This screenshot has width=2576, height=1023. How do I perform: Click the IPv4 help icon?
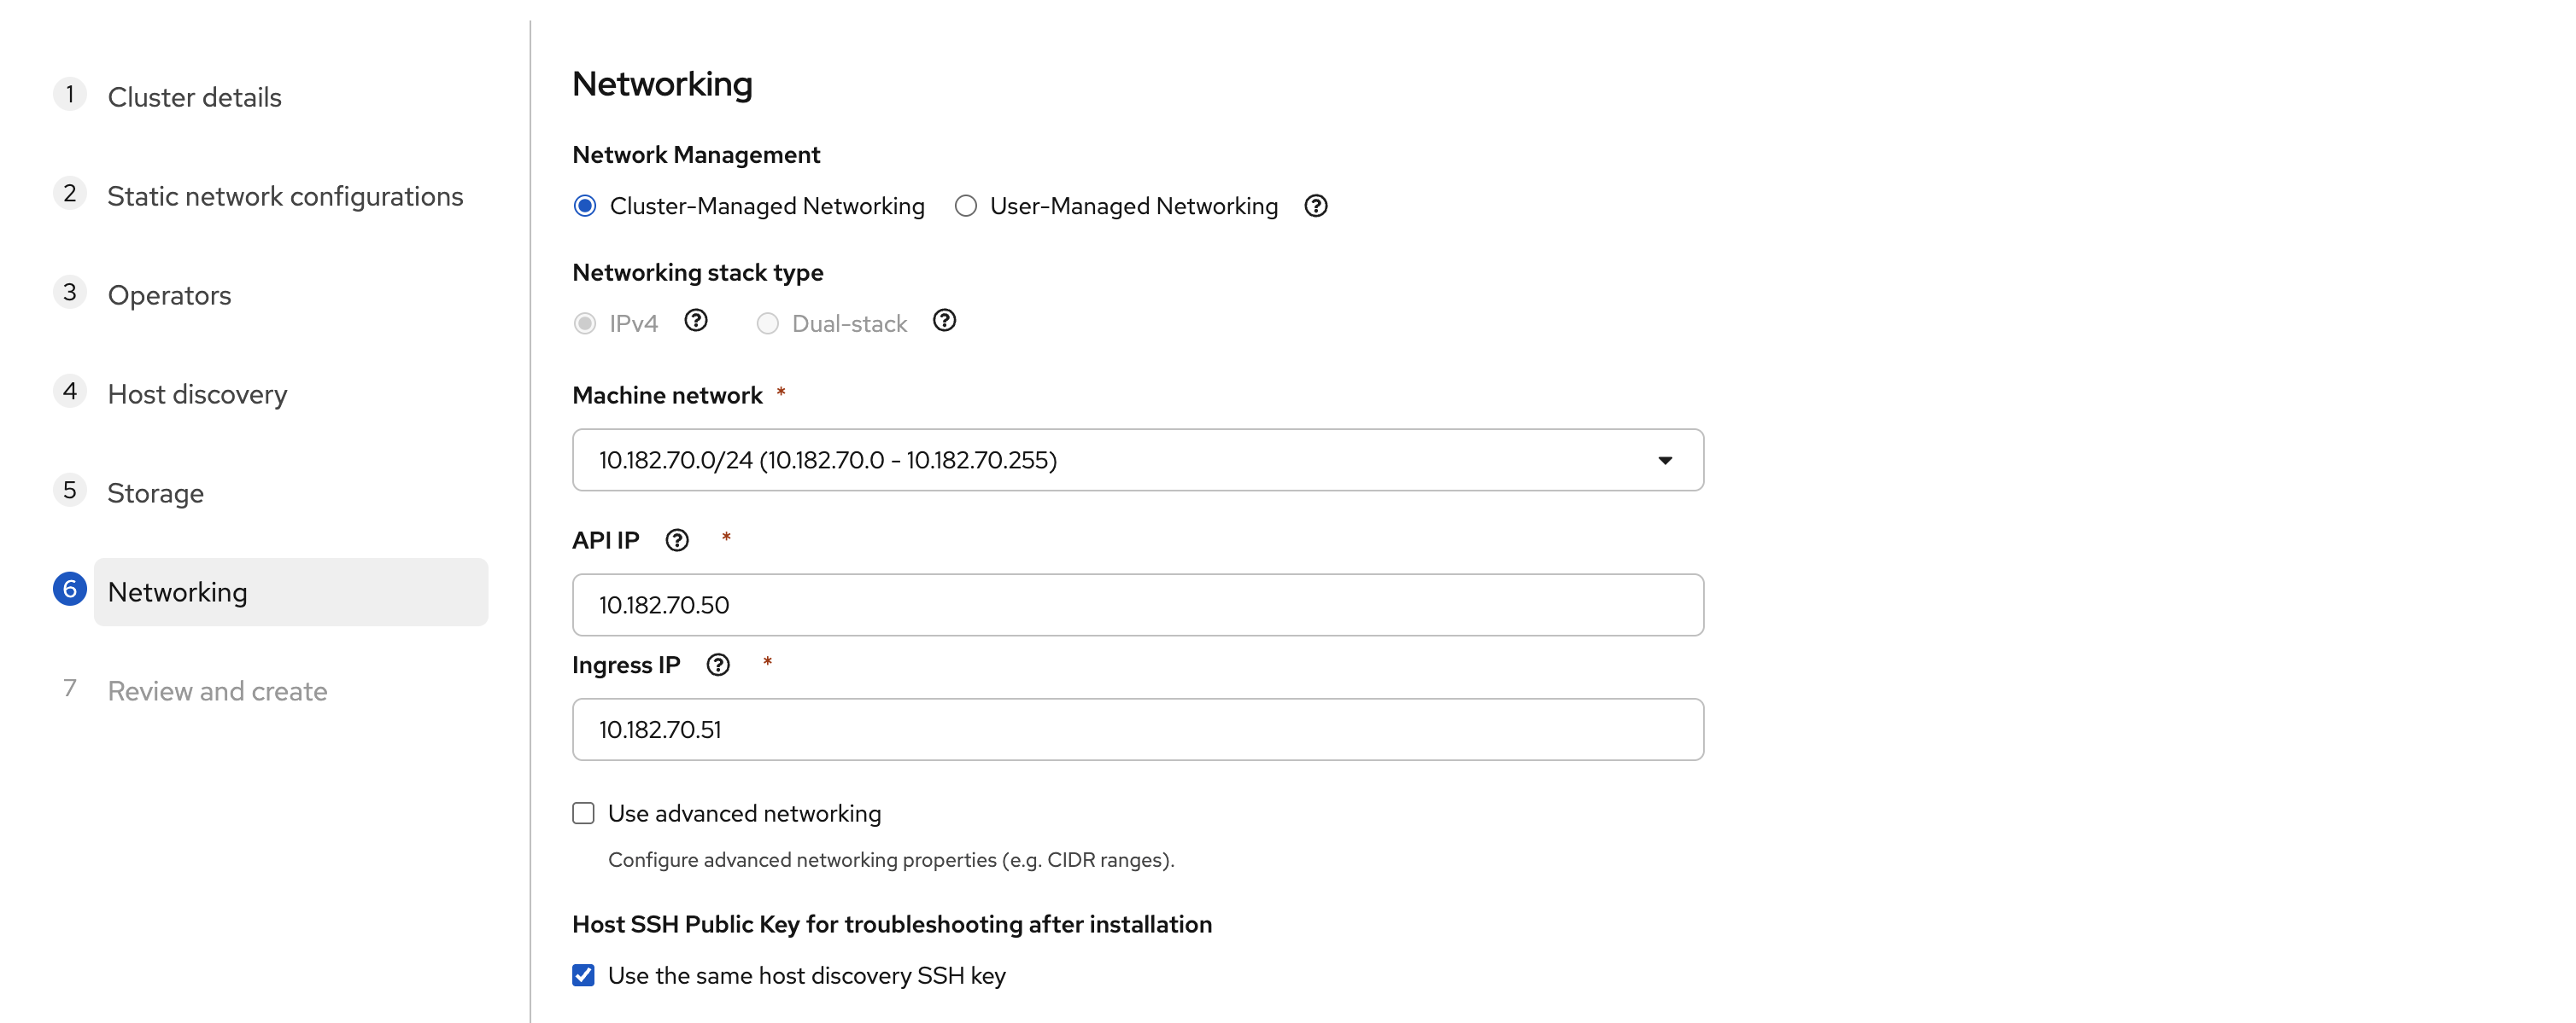(x=695, y=321)
